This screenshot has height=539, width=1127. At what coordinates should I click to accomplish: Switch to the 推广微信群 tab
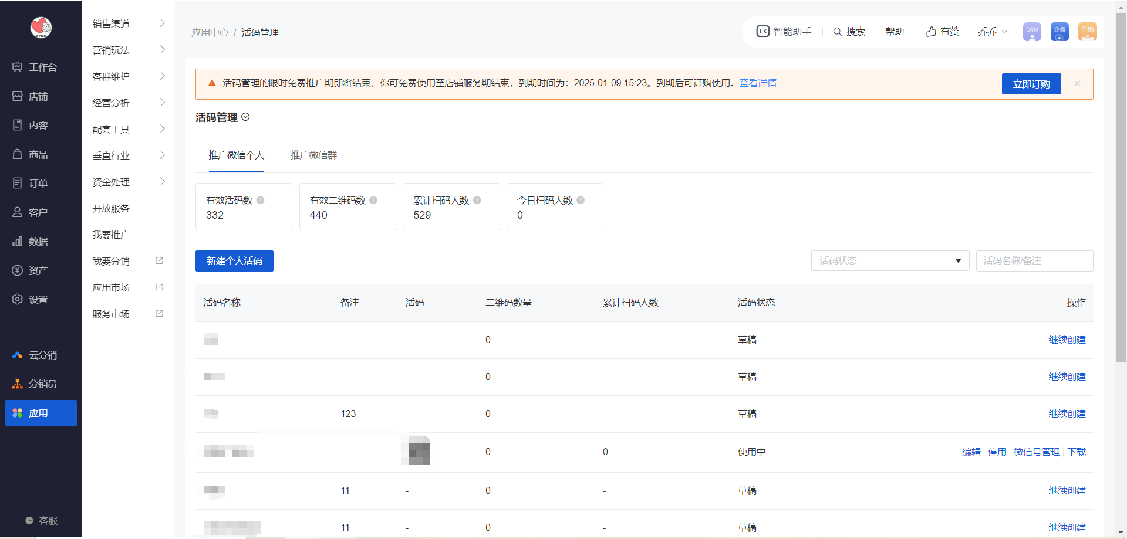point(313,155)
